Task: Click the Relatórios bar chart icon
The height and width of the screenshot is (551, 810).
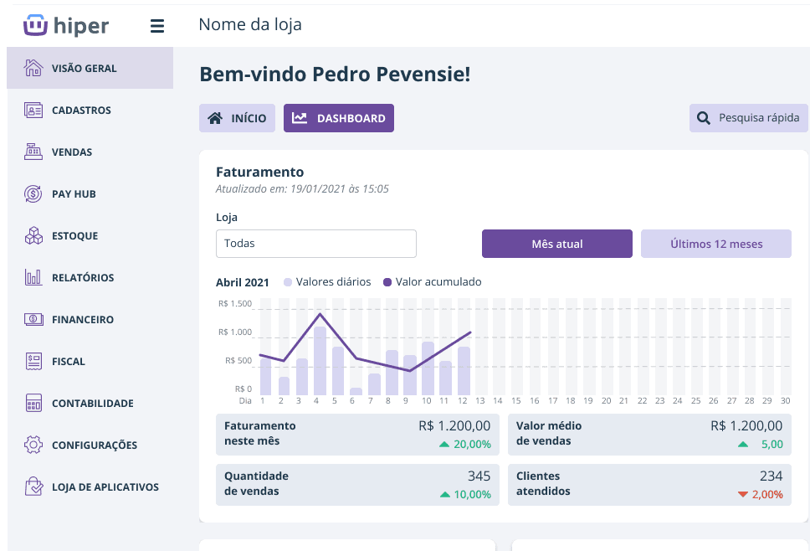Action: point(33,277)
